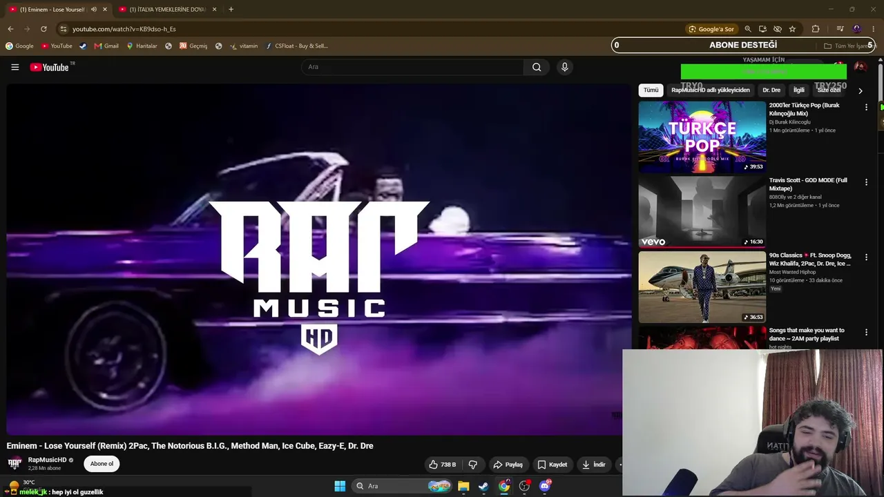Viewport: 884px width, 497px height.
Task: Show more filter chips with right arrow
Action: point(860,90)
